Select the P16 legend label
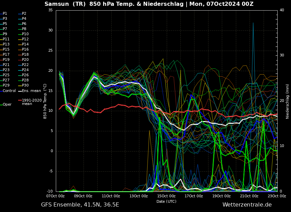The image size is (291, 212). click(x=25, y=49)
